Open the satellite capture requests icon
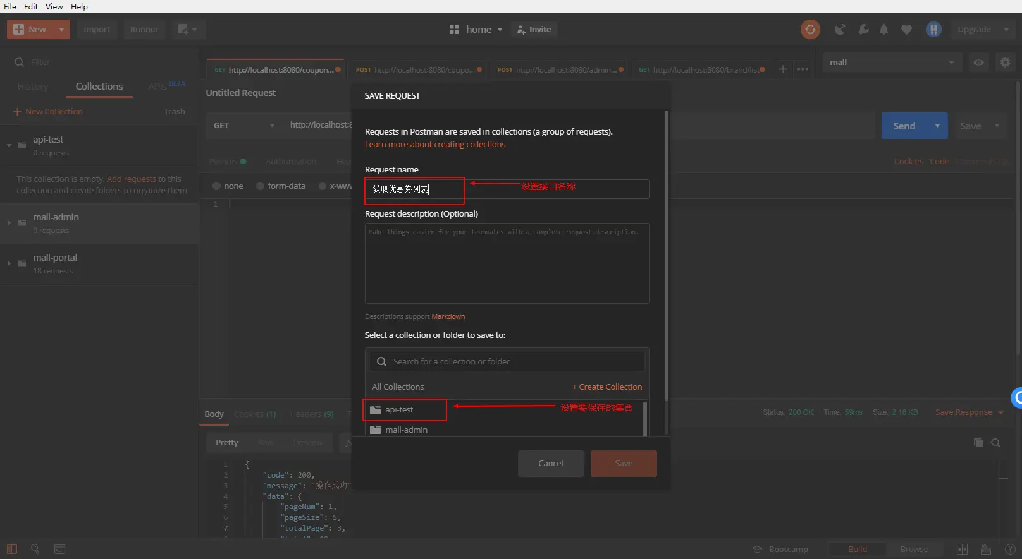The height and width of the screenshot is (559, 1022). (840, 29)
